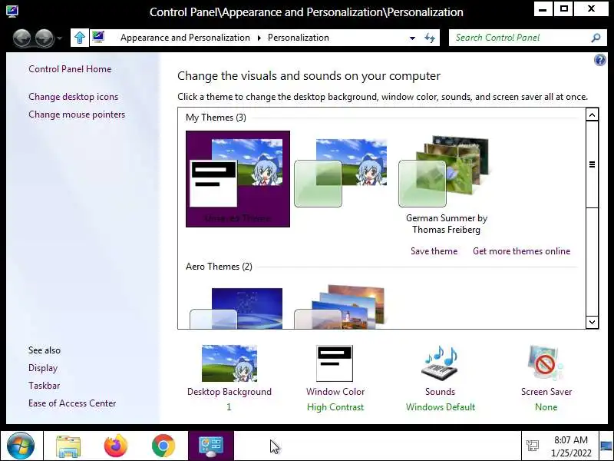The image size is (614, 461).
Task: Click the Forward navigation arrow
Action: tap(45, 38)
